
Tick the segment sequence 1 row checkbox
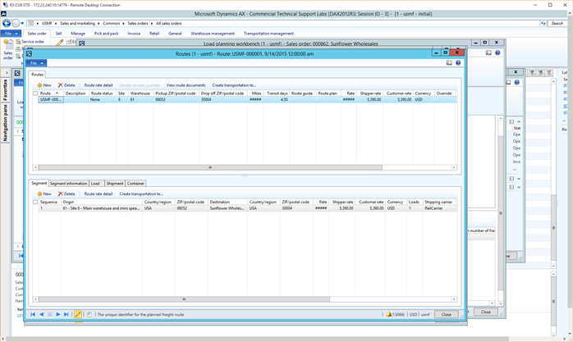(x=34, y=208)
